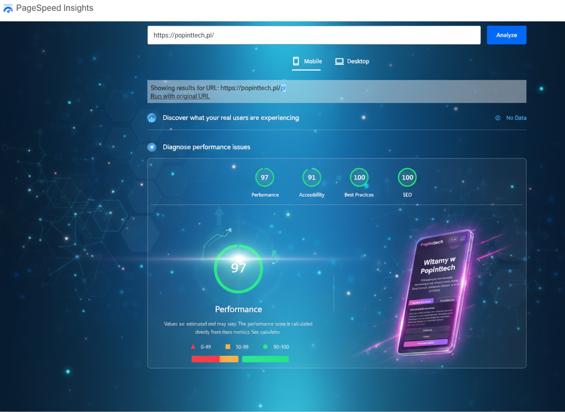Select the Performance 97 score gauge
This screenshot has width=565, height=412.
click(264, 177)
